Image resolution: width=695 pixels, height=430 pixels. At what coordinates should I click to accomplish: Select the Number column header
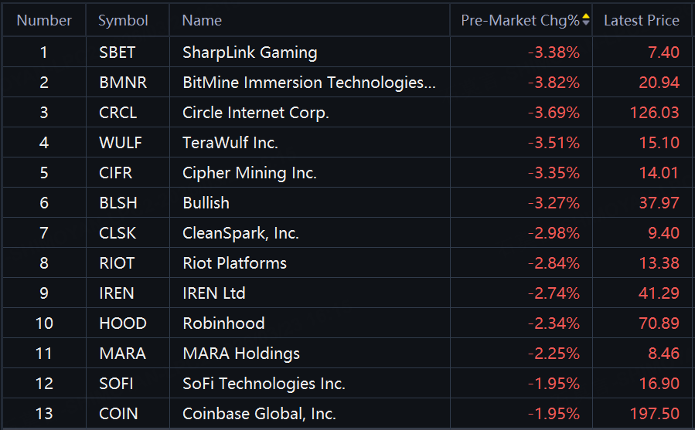pyautogui.click(x=44, y=21)
